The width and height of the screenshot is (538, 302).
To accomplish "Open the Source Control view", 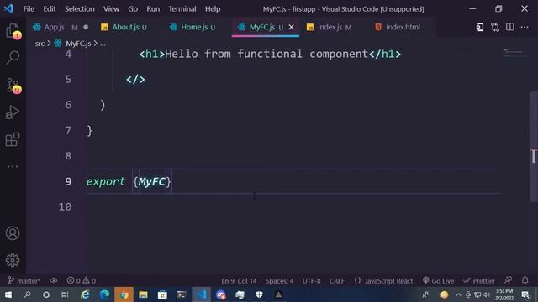I will pyautogui.click(x=13, y=85).
